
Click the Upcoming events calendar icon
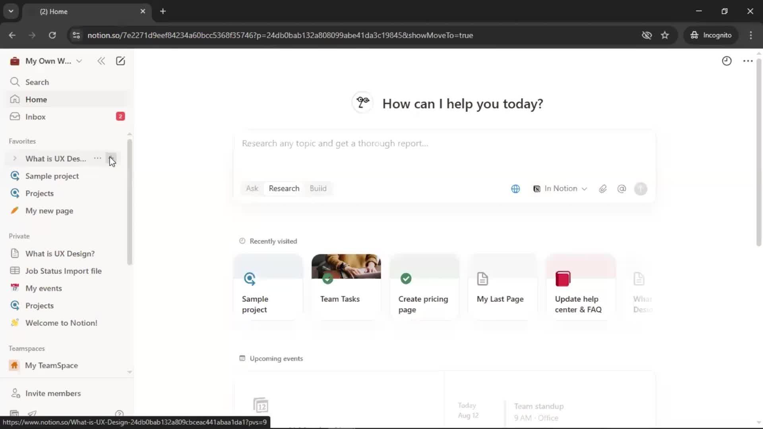pyautogui.click(x=242, y=358)
